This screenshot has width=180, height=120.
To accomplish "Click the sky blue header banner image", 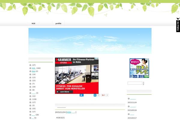I will (x=90, y=41).
